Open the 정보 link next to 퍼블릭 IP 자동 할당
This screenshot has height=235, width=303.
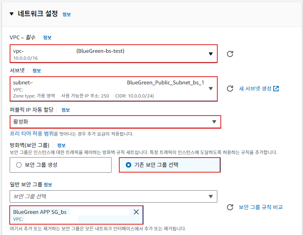[66, 110]
